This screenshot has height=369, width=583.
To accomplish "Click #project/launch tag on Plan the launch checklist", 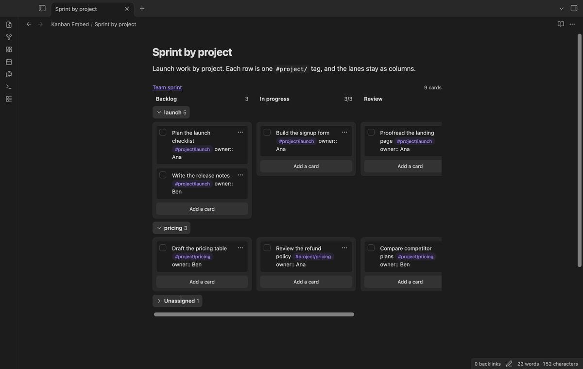I will [192, 149].
